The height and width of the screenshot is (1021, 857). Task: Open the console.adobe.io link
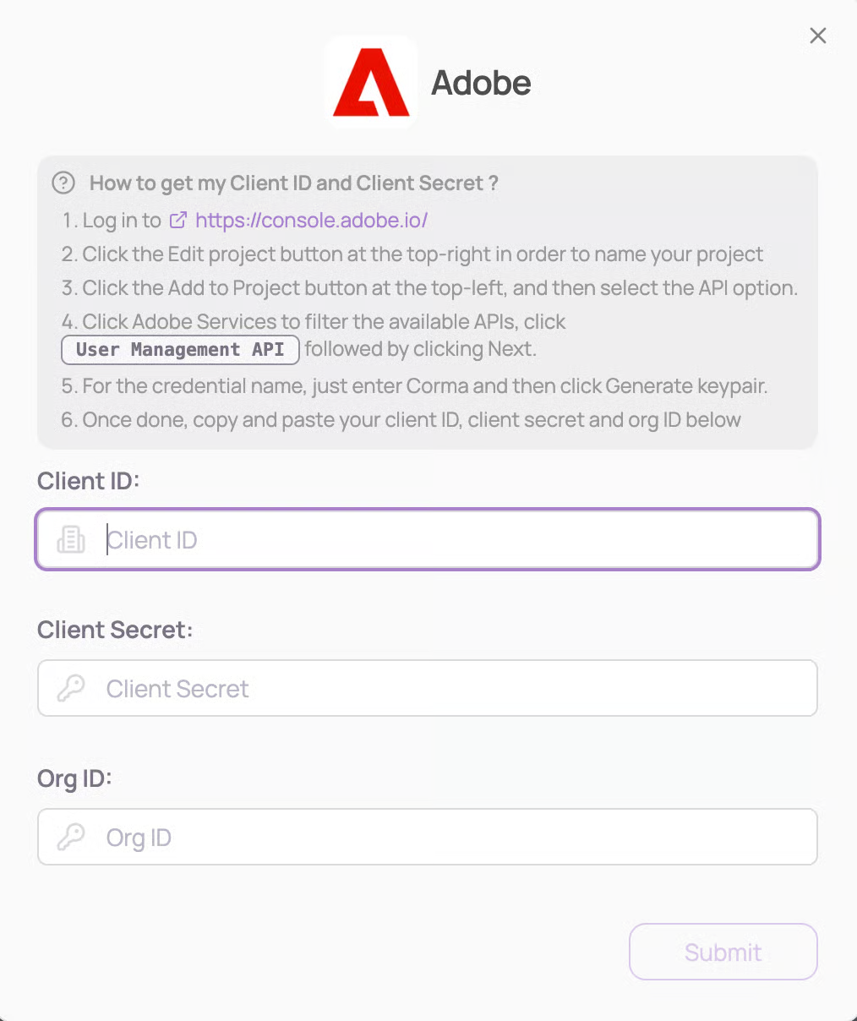(x=311, y=221)
